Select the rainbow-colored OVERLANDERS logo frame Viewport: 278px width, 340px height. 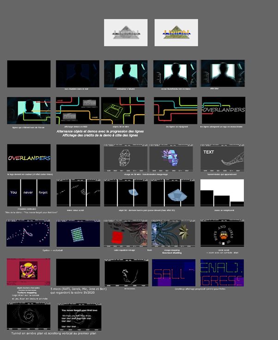29,158
